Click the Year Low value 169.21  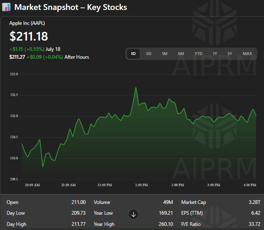166,213
